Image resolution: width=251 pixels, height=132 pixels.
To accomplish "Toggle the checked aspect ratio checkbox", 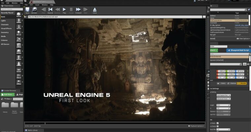I will coord(218,123).
